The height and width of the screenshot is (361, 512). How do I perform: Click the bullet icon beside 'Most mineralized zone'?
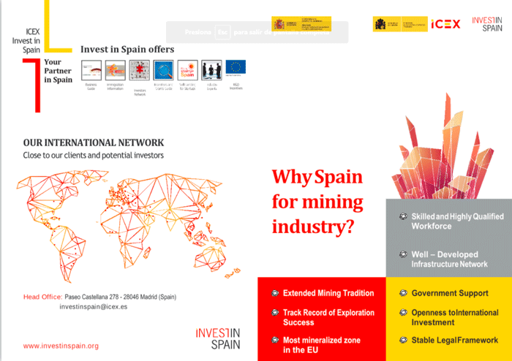[275, 340]
